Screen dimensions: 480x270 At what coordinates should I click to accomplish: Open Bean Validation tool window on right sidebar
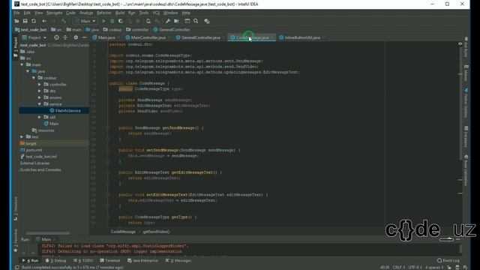466,170
